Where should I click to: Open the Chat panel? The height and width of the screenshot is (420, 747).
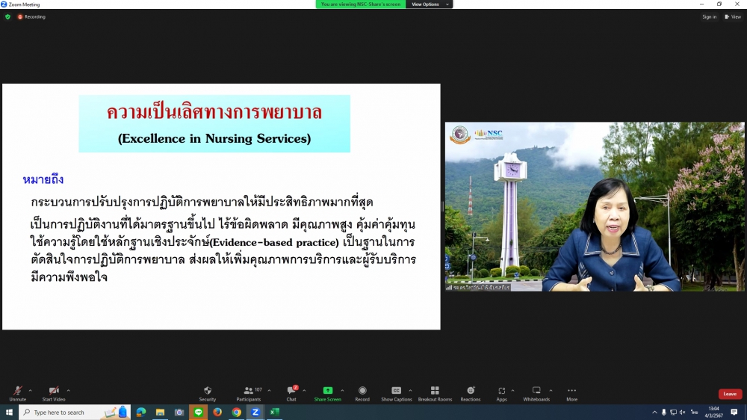click(291, 392)
